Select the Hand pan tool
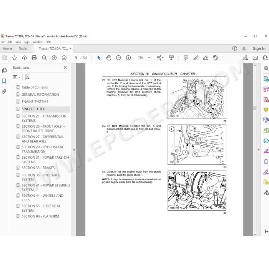The height and width of the screenshot is (269, 269). (109, 58)
